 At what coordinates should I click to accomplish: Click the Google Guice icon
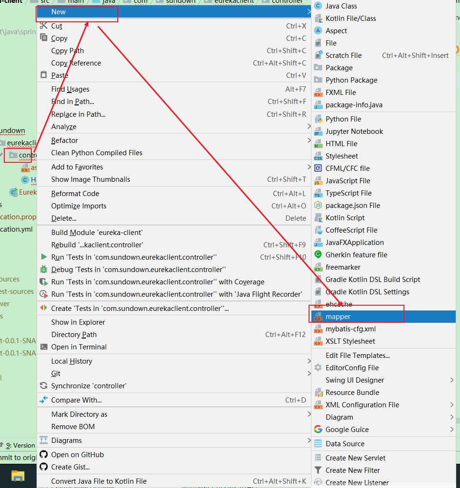(318, 430)
